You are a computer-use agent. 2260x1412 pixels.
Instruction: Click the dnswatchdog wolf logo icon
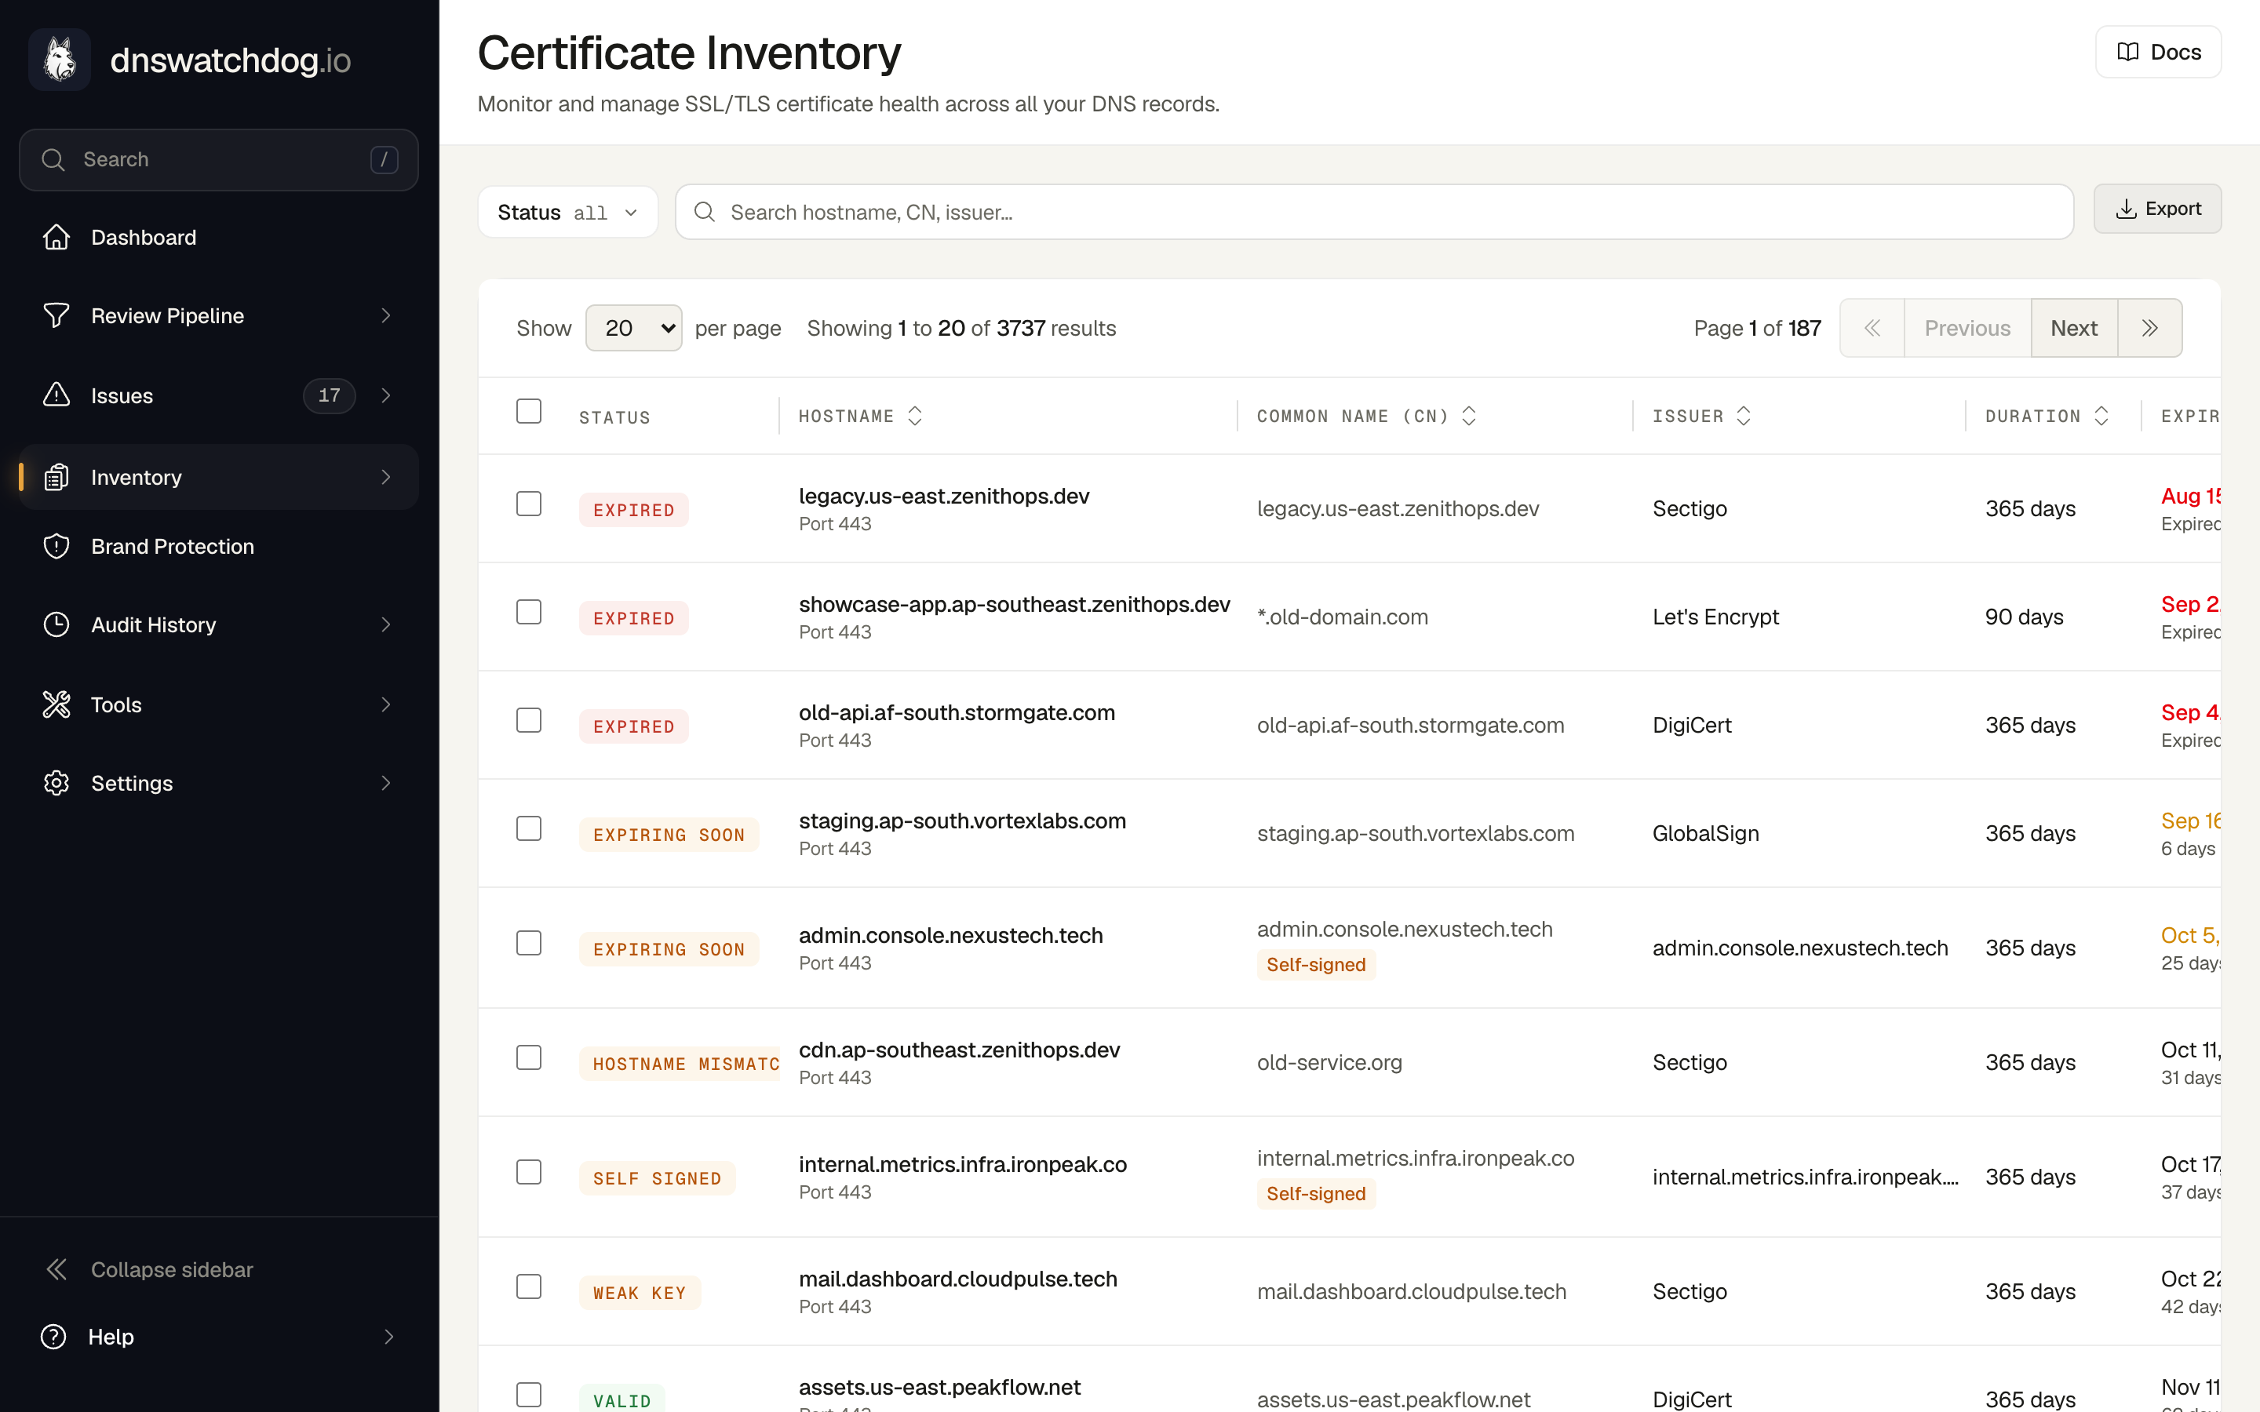59,60
